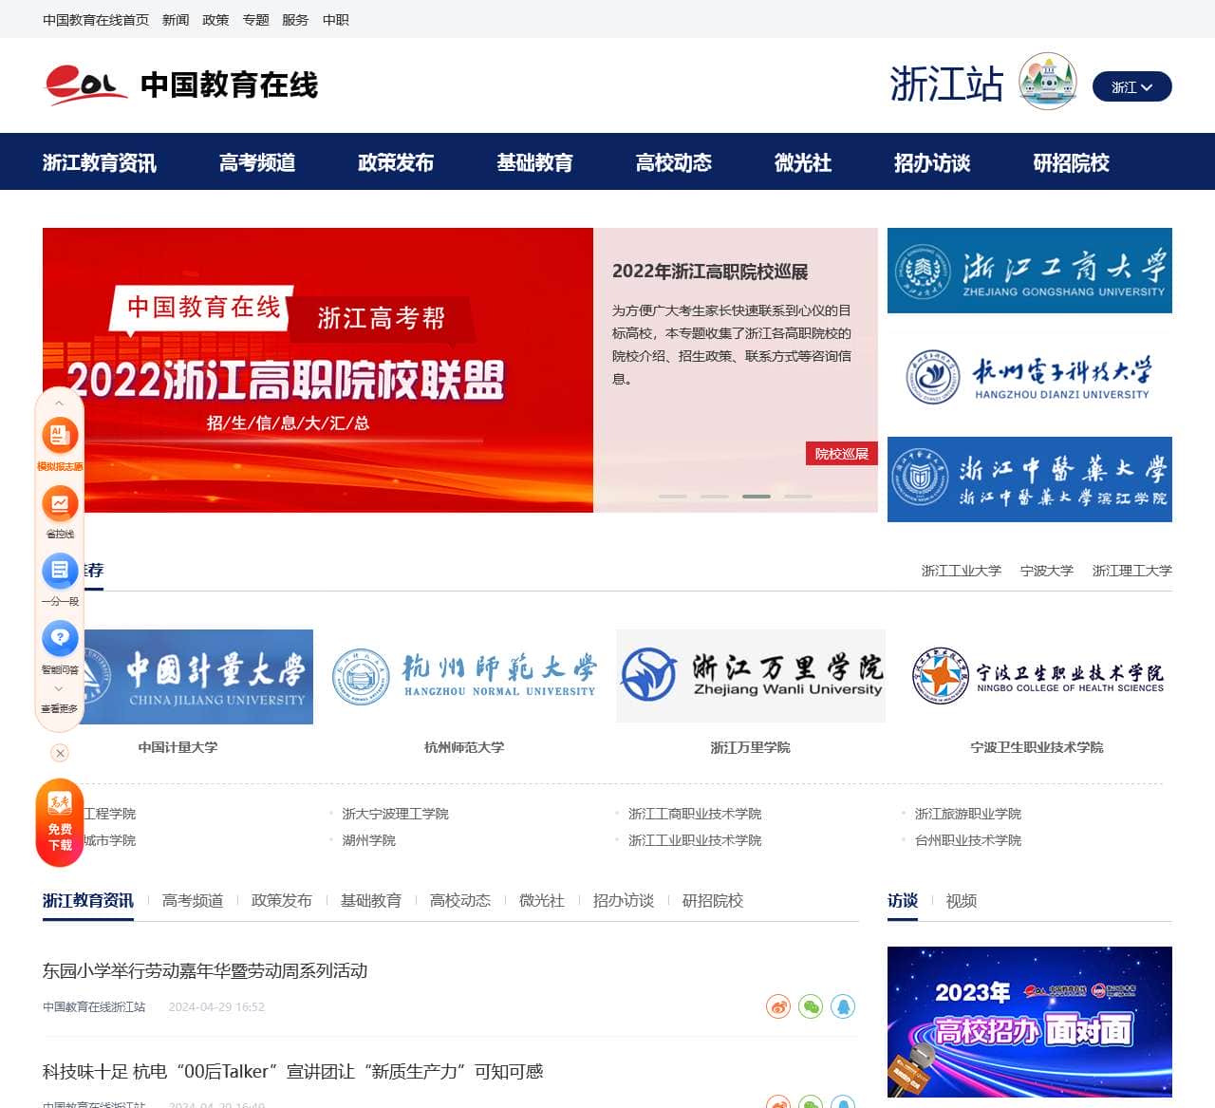Go to 中国教育在线首页 in top bar

click(x=96, y=20)
